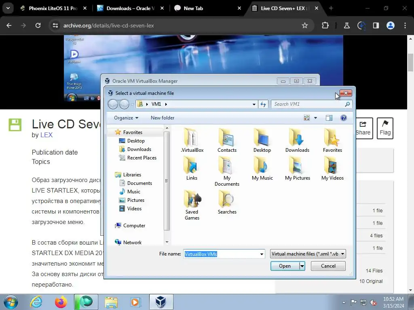414x310 pixels.
Task: Expand the view options arrow
Action: click(x=315, y=118)
